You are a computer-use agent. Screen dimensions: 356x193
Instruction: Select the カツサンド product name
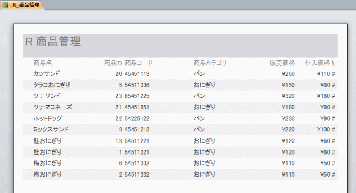46,74
